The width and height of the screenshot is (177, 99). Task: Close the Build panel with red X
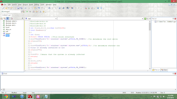tap(175, 73)
